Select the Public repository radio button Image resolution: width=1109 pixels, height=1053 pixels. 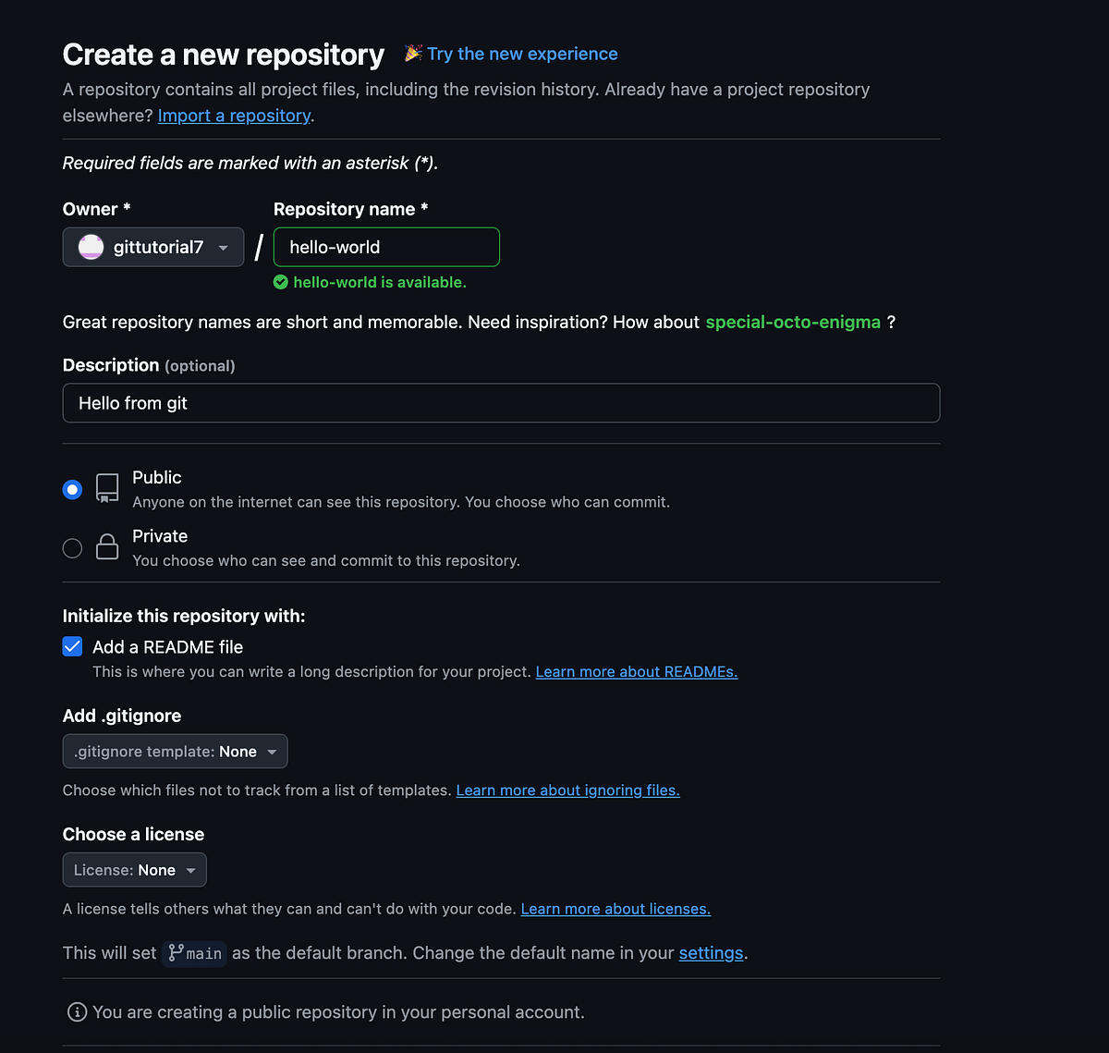point(72,489)
